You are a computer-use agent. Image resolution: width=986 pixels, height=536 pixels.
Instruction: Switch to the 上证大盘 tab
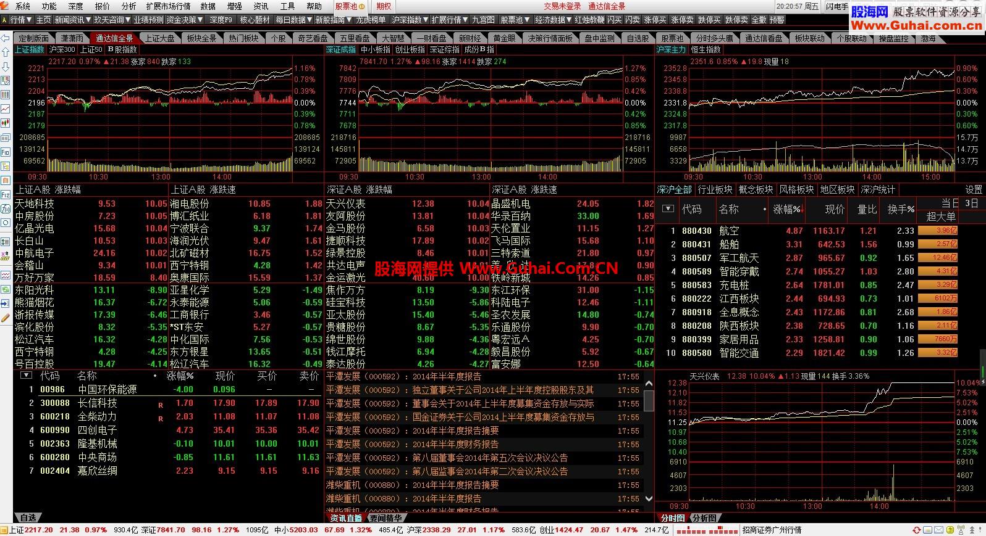(159, 38)
